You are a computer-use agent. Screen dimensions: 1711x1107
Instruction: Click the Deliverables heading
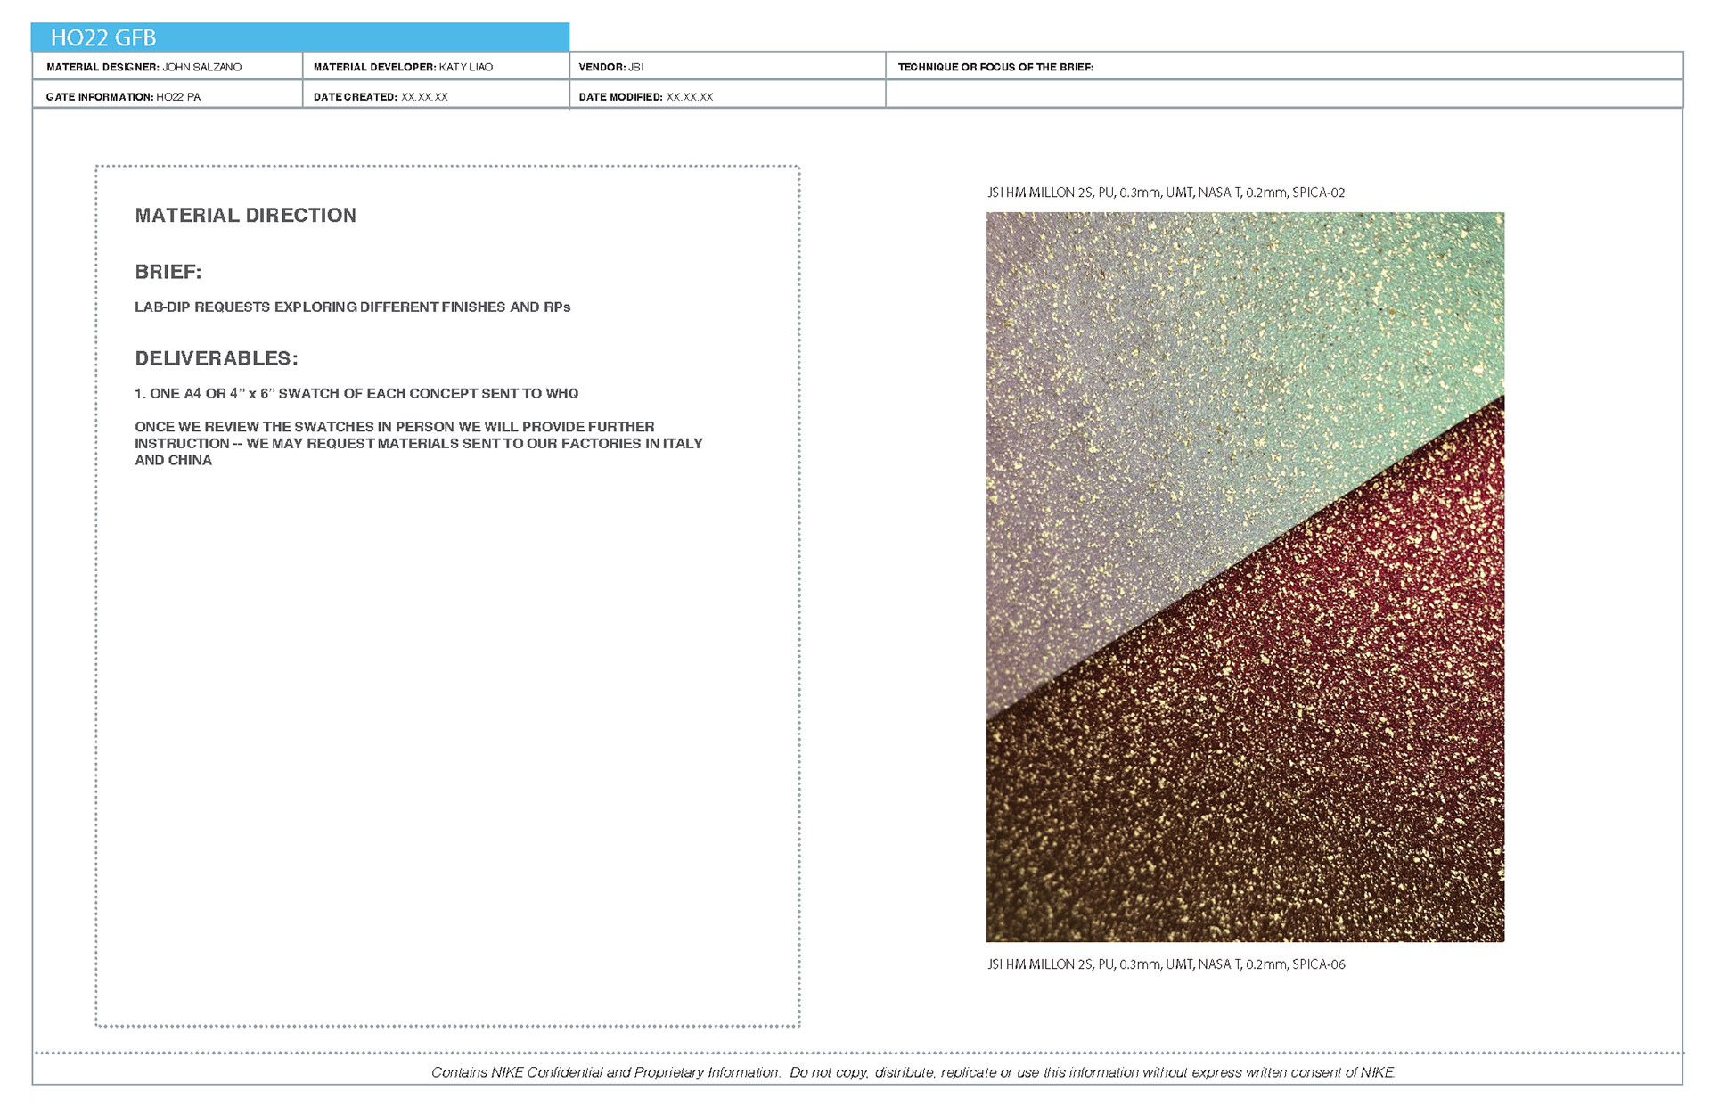[x=217, y=358]
